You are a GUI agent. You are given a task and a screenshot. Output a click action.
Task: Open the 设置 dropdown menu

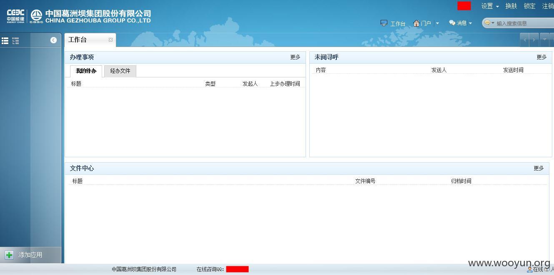click(x=490, y=6)
